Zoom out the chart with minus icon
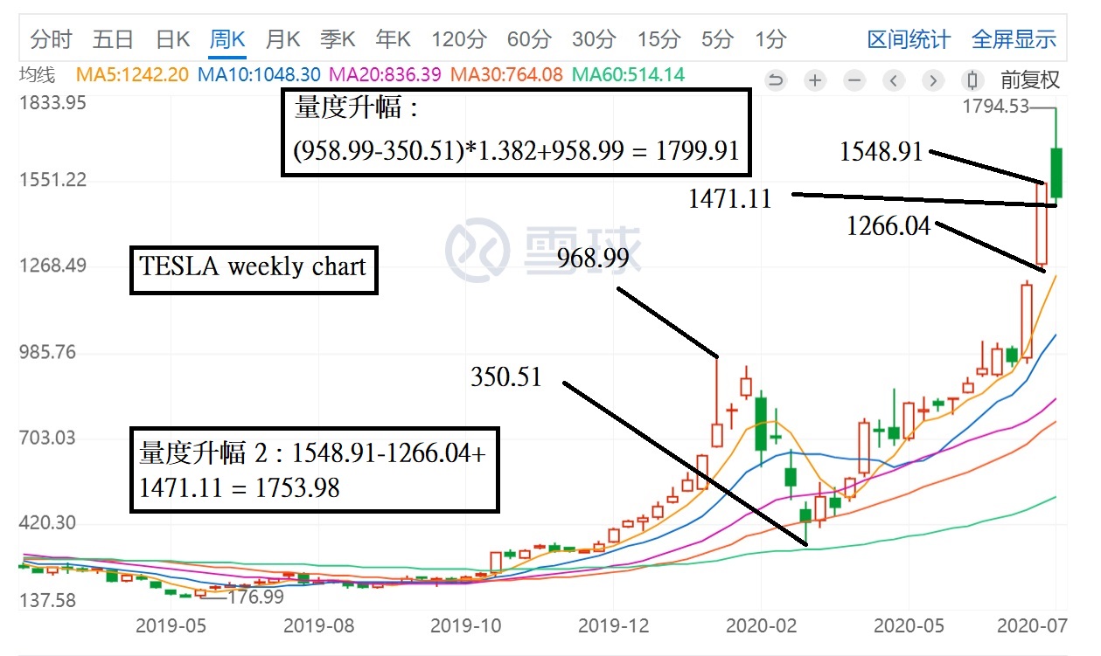The image size is (1101, 656). click(x=854, y=81)
